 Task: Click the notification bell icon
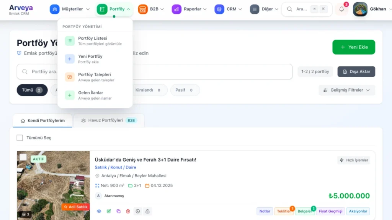click(x=341, y=9)
